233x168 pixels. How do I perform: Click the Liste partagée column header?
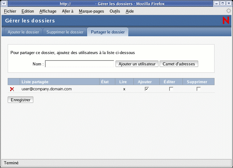coord(59,82)
